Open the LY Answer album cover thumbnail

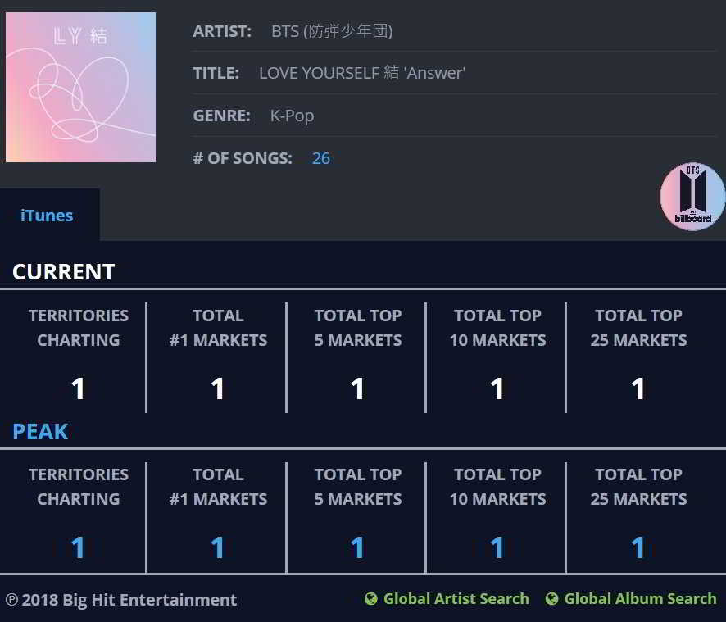[80, 87]
